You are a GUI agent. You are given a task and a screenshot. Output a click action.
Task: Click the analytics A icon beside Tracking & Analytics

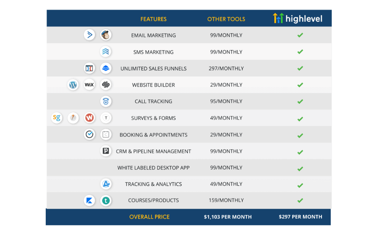(106, 184)
